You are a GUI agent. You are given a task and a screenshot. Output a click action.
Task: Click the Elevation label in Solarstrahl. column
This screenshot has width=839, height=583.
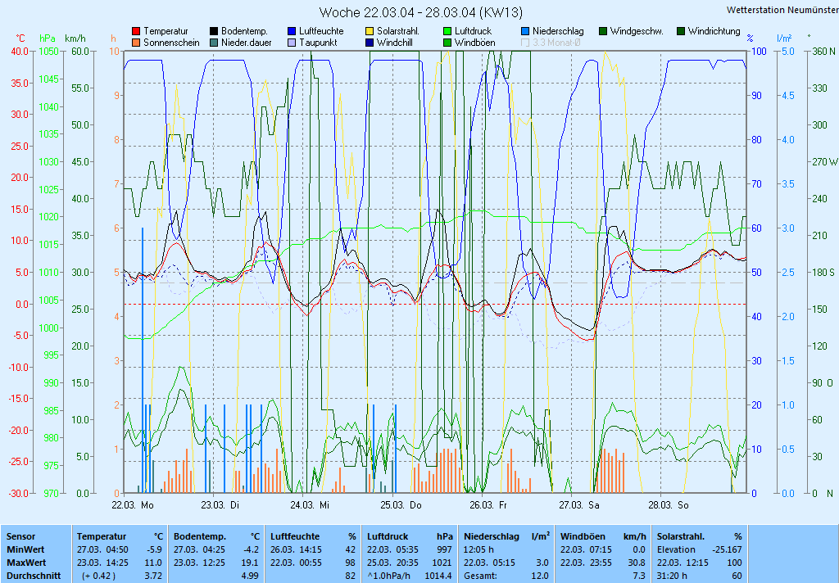tap(676, 550)
